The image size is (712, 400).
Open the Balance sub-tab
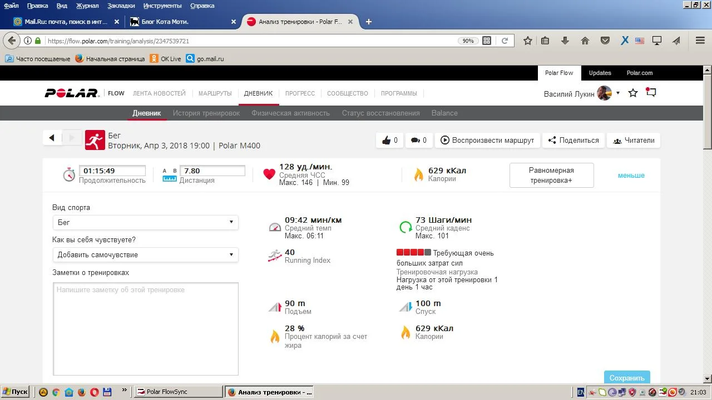point(444,113)
